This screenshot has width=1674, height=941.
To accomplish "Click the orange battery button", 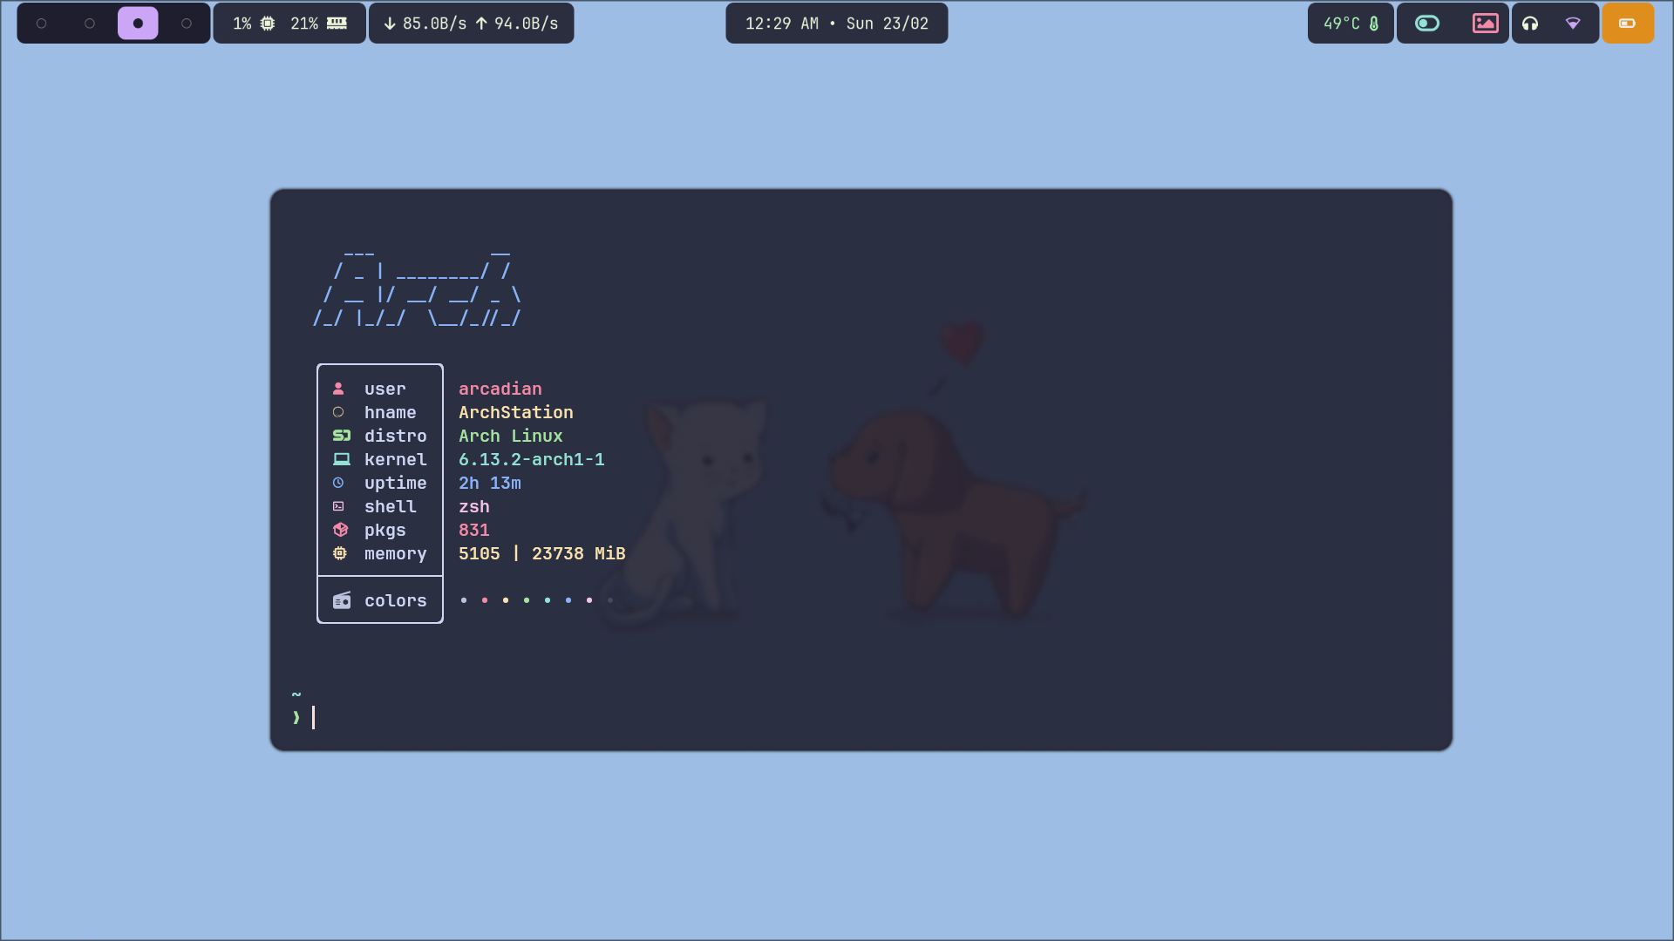I will tap(1628, 24).
